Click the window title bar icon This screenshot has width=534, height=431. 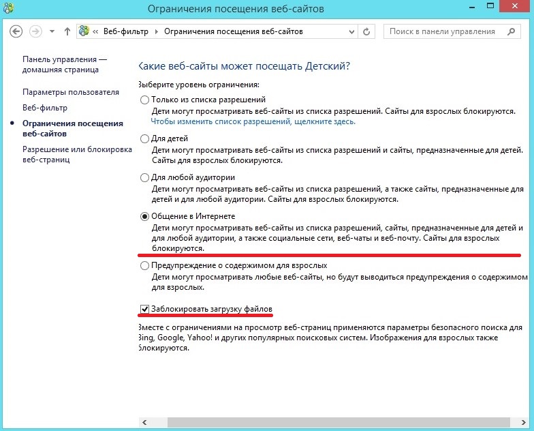coord(8,8)
